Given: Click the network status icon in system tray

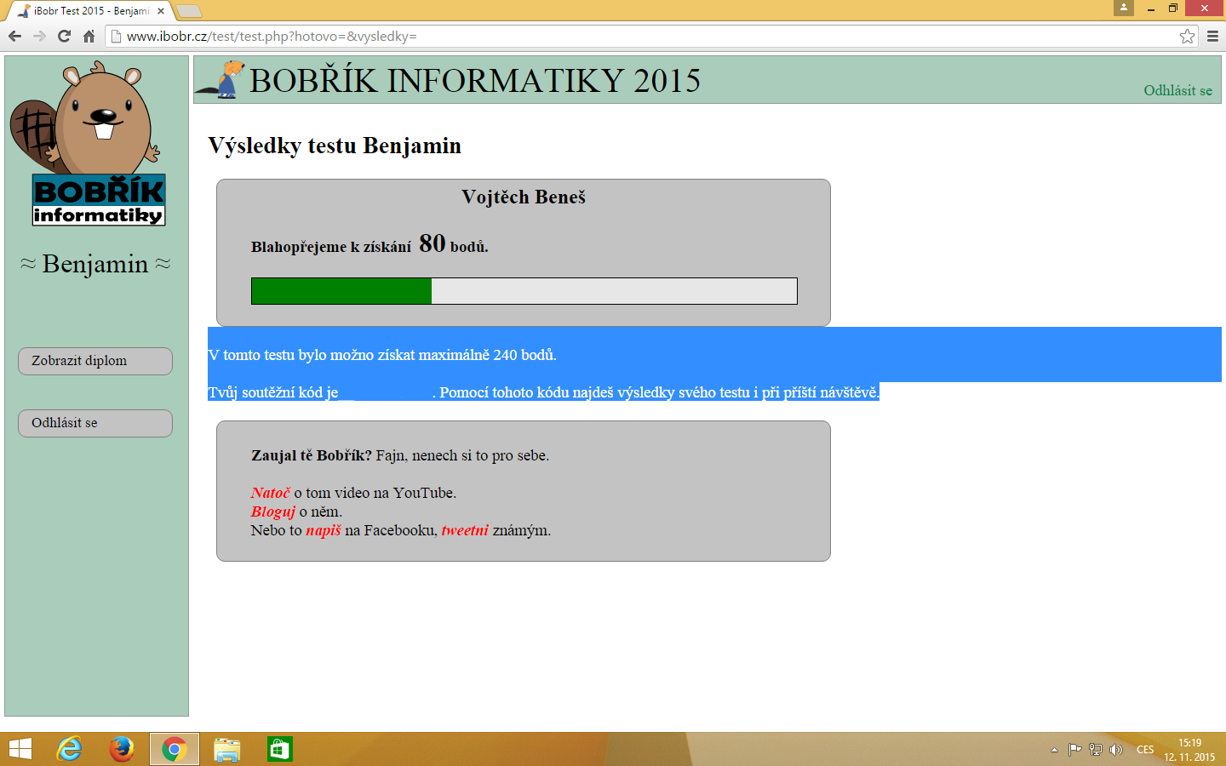Looking at the screenshot, I should 1095,749.
